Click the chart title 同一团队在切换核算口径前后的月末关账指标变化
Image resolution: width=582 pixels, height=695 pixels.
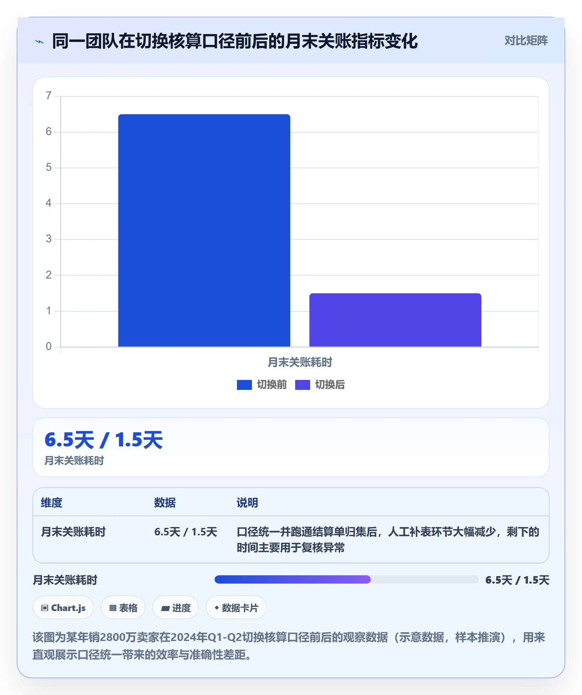point(235,41)
